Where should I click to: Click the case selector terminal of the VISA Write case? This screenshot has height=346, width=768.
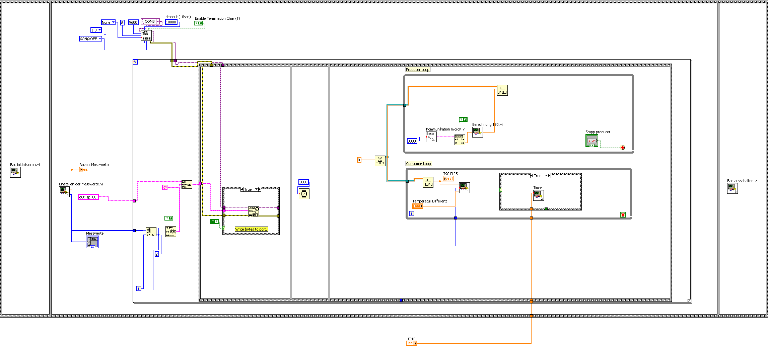point(224,228)
